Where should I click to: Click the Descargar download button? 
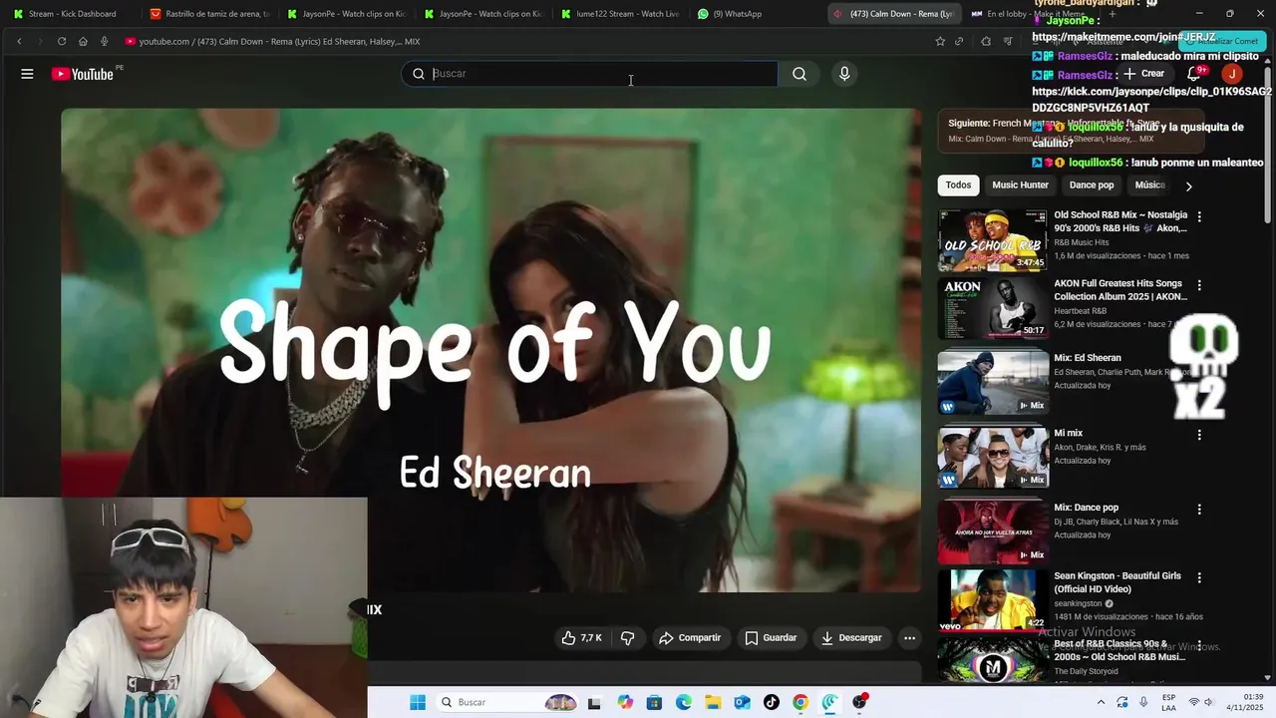[851, 638]
